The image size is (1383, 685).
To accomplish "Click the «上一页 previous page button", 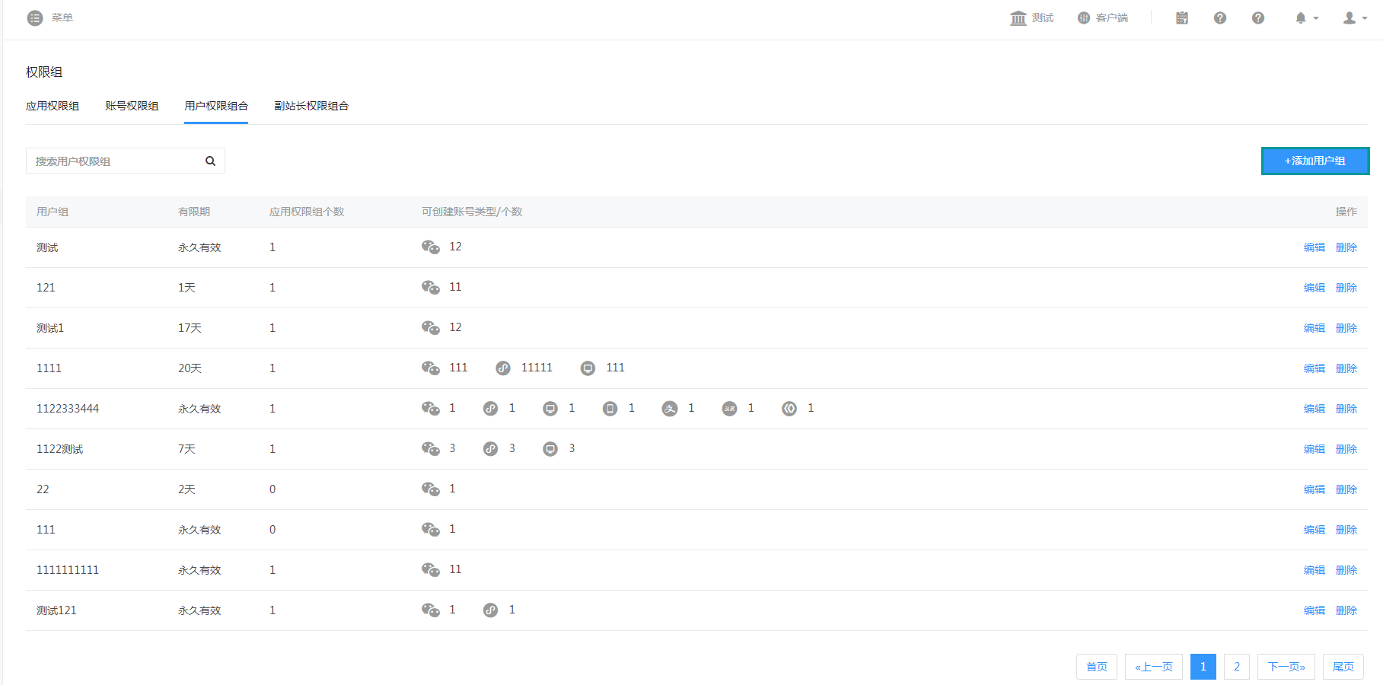I will (x=1154, y=667).
